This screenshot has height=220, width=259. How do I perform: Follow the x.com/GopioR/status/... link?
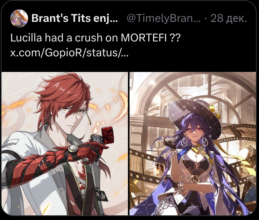point(69,53)
